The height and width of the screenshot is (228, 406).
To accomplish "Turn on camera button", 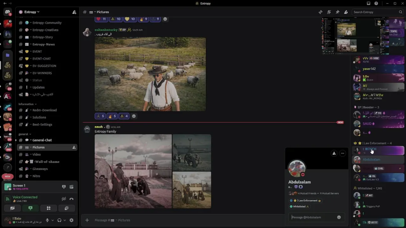I will tap(12, 208).
